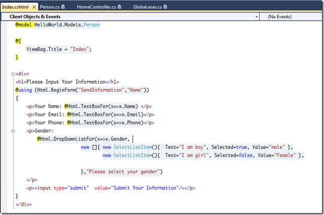Click the "Female" value string

[x=285, y=155]
